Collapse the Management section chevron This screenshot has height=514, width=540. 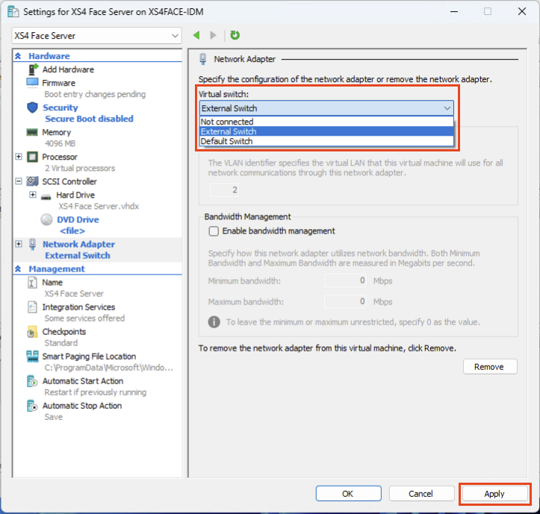(x=18, y=269)
